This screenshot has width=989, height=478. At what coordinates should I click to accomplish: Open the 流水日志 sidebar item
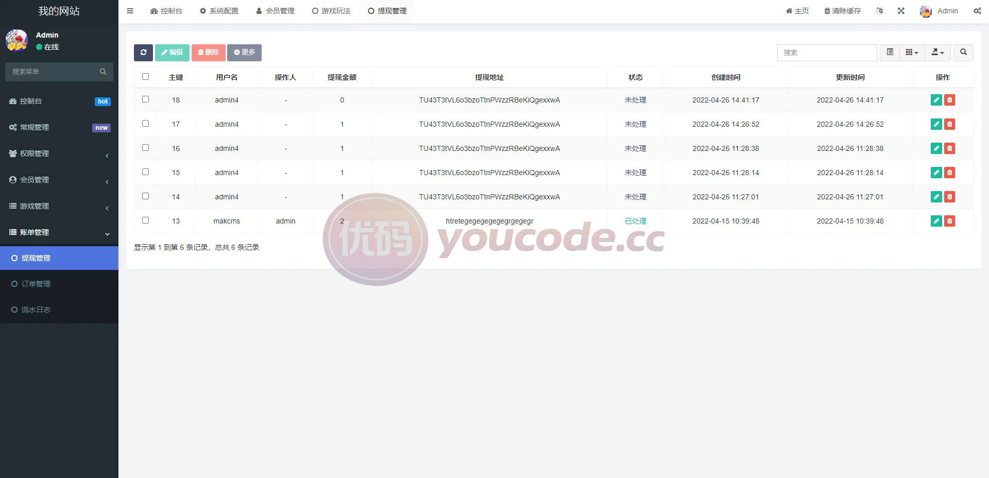[x=59, y=310]
